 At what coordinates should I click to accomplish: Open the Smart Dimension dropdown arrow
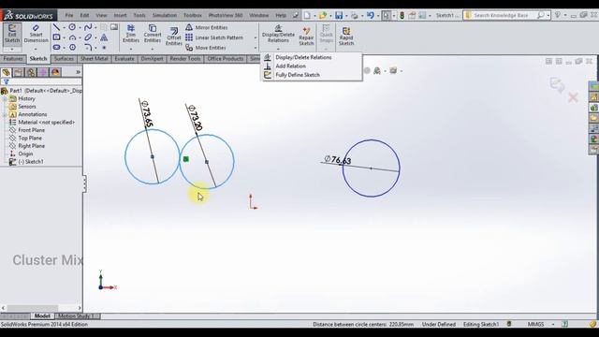pos(36,49)
